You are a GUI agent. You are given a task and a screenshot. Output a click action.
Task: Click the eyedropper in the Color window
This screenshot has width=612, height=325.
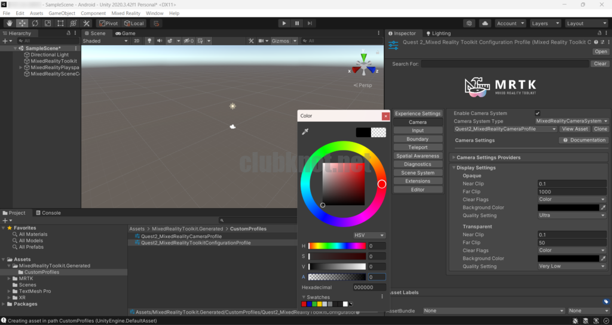tap(305, 132)
